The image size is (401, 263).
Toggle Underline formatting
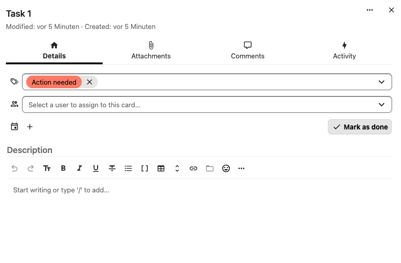tap(96, 168)
